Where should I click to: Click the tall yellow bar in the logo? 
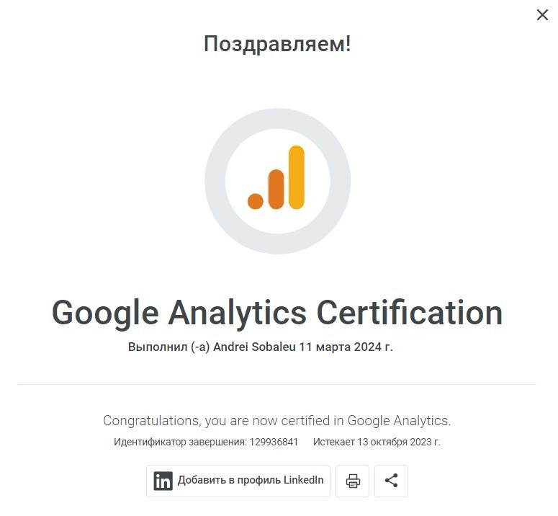[297, 177]
